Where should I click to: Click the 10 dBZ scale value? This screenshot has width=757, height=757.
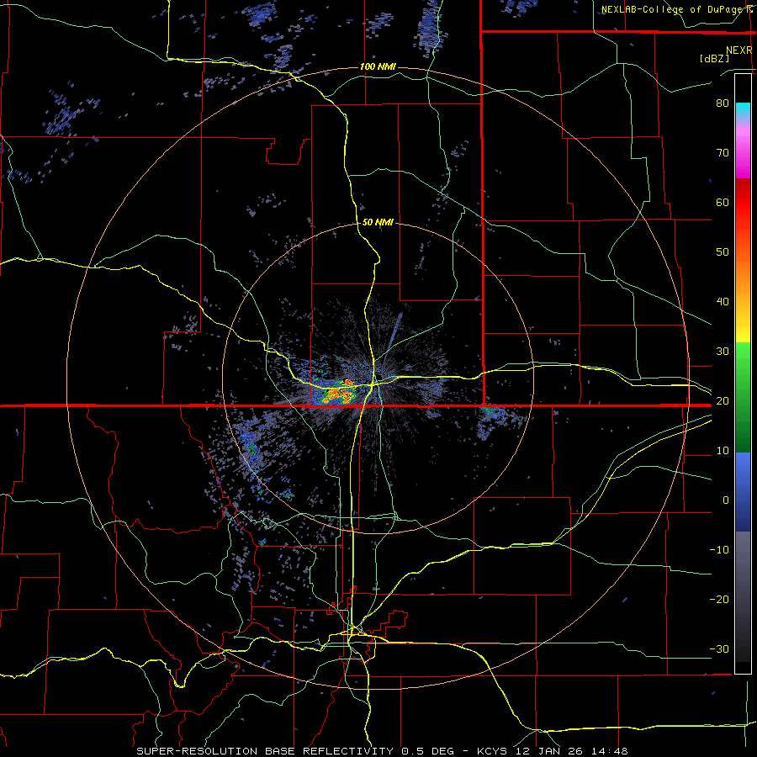(723, 451)
